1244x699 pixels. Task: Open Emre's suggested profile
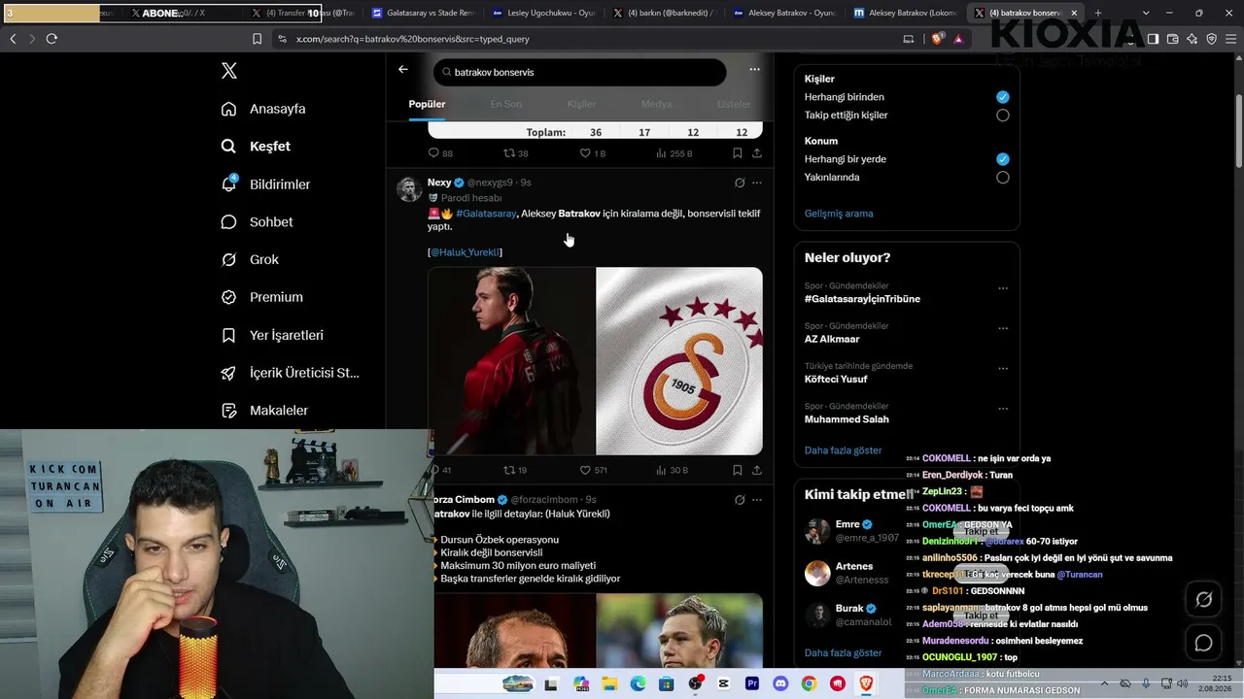[x=852, y=531]
